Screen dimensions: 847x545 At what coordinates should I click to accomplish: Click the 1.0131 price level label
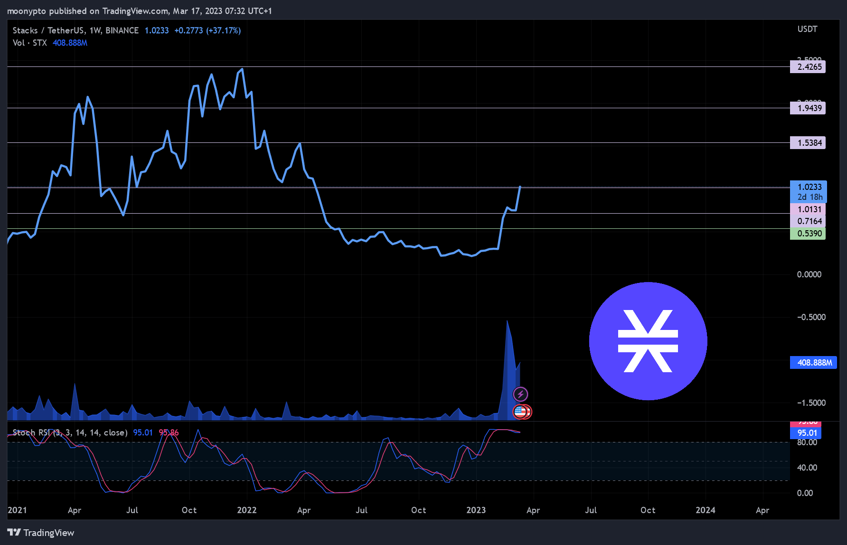tap(808, 209)
